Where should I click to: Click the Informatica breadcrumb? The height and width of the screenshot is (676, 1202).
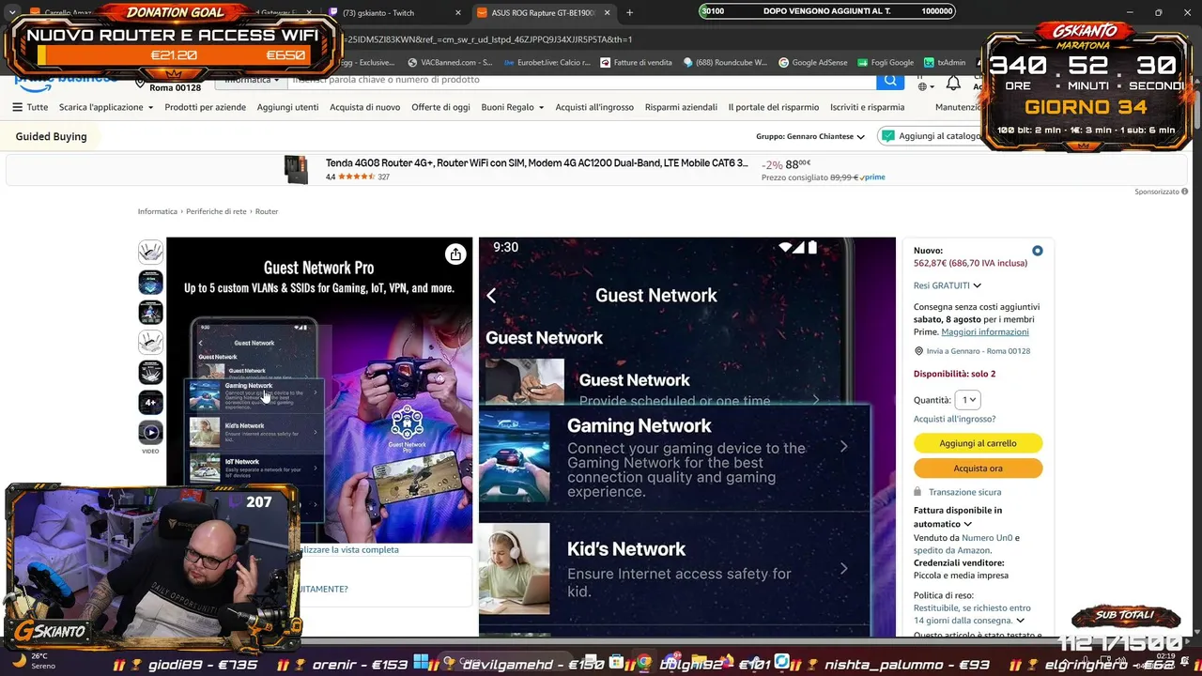point(158,211)
